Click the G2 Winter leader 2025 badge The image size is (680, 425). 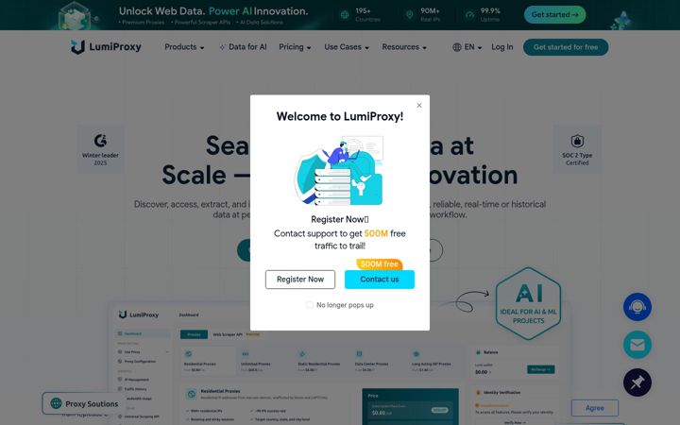[100, 149]
